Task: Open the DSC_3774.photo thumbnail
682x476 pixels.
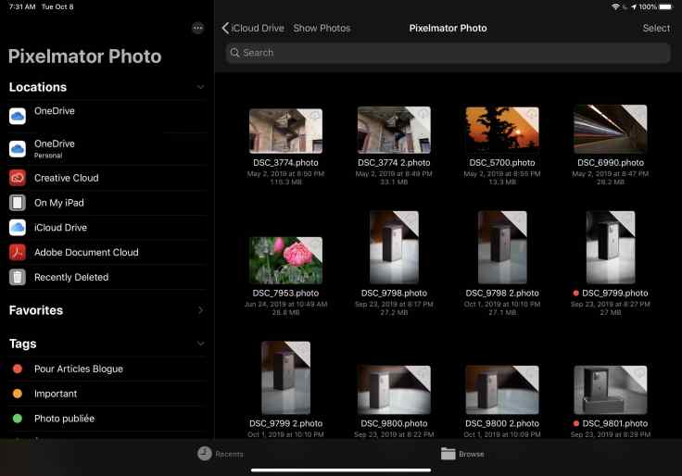Action: (285, 131)
